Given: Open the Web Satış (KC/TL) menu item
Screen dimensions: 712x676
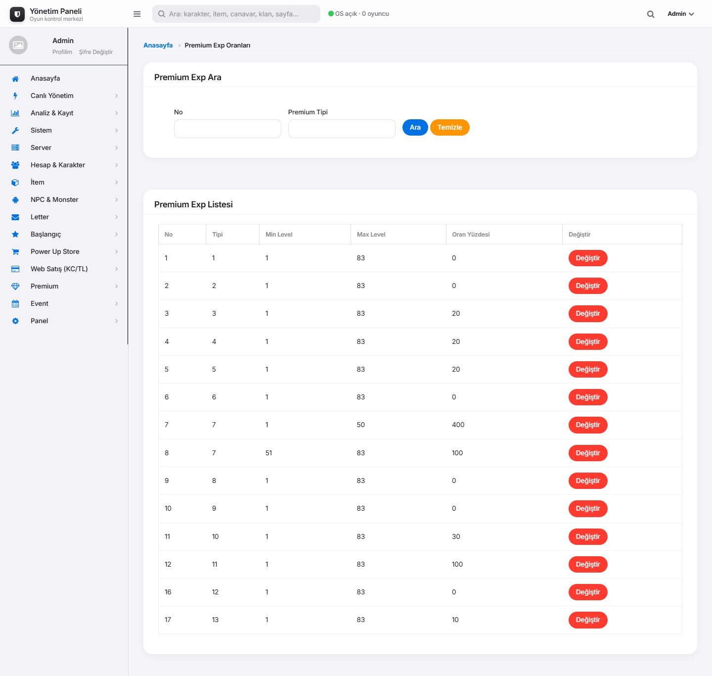Looking at the screenshot, I should (x=64, y=269).
